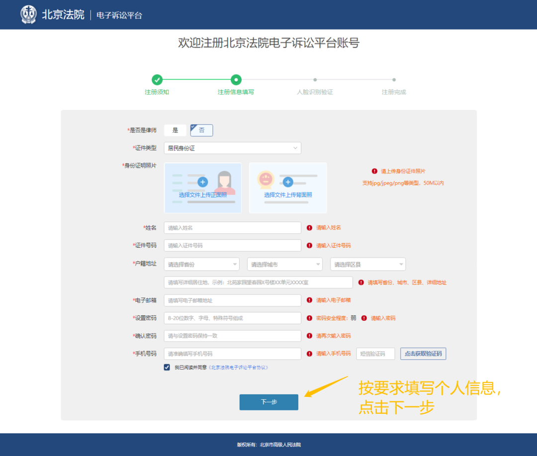Click the 注册须知 completed step checkmark
Image resolution: width=537 pixels, height=456 pixels.
tap(157, 79)
